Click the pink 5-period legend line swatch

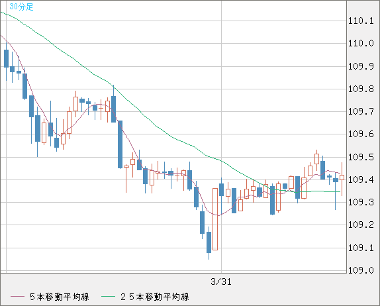[x=17, y=297]
